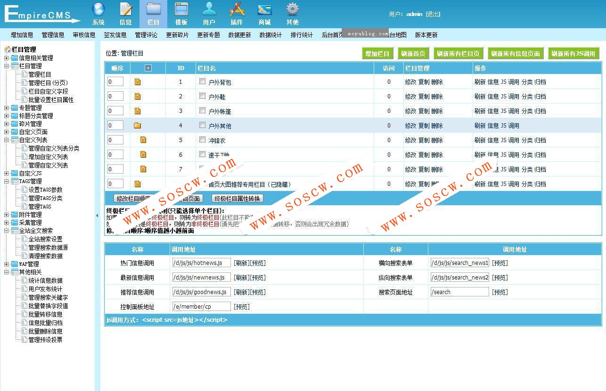This screenshot has width=606, height=391.
Task: Tick the checkbox for 户外其他
Action: coord(203,125)
